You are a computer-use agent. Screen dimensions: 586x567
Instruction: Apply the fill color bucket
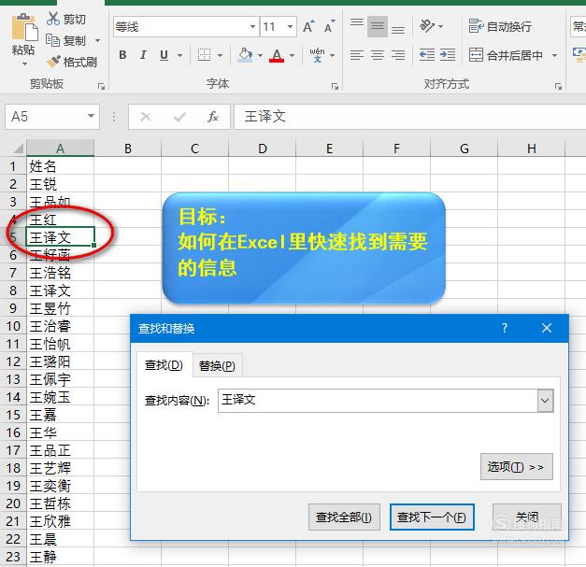pyautogui.click(x=245, y=55)
